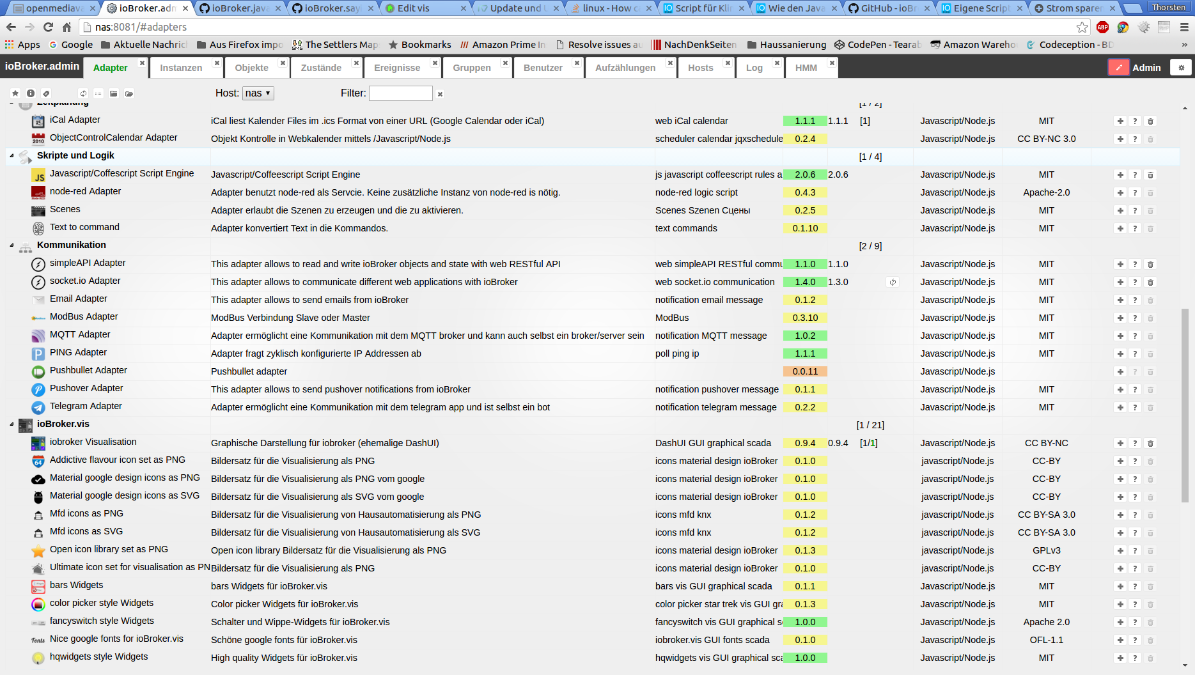Switch to the Edit vis browser tab
Image resolution: width=1195 pixels, height=675 pixels.
[422, 8]
